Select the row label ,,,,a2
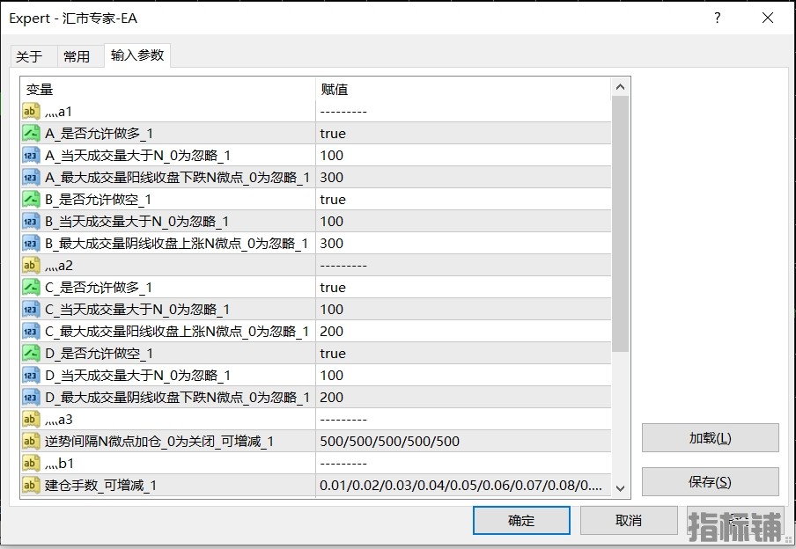 click(x=59, y=266)
